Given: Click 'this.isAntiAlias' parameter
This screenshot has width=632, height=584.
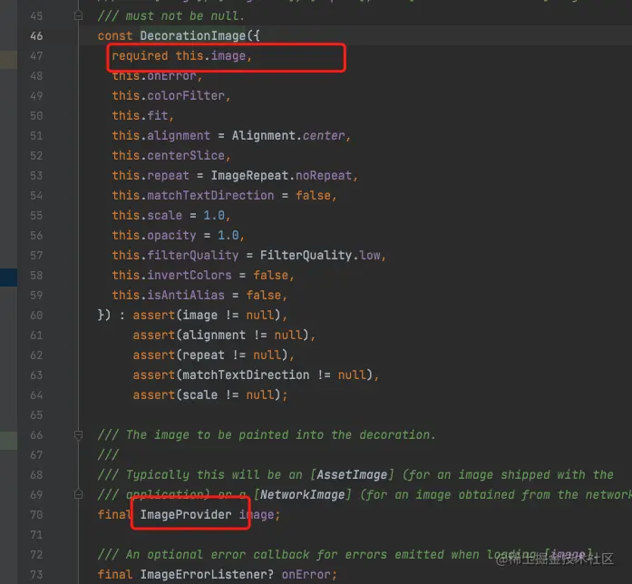Looking at the screenshot, I should click(168, 296).
